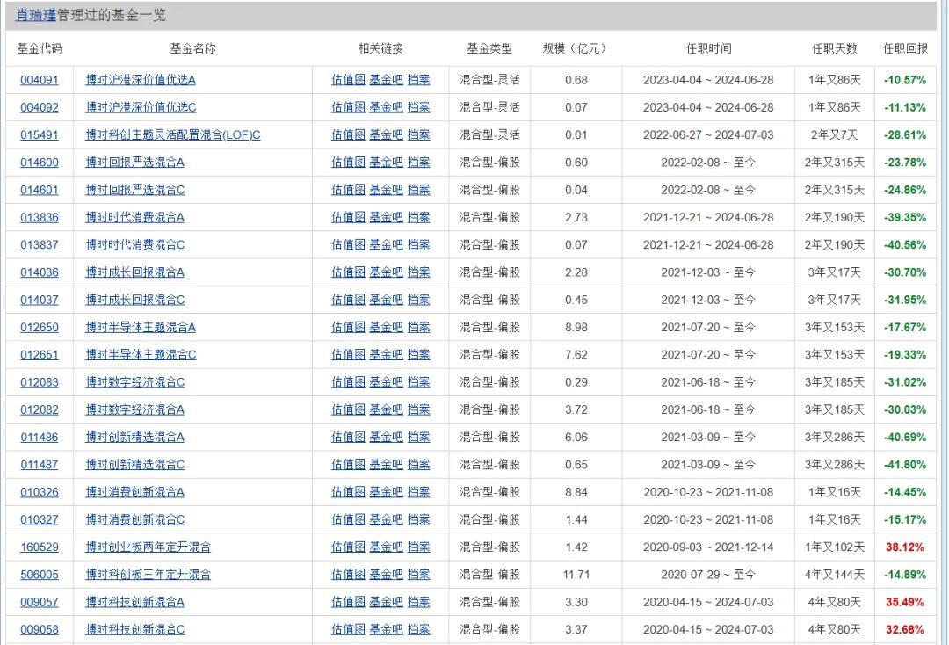Open fund code 004091 link
This screenshot has width=949, height=645.
[40, 80]
